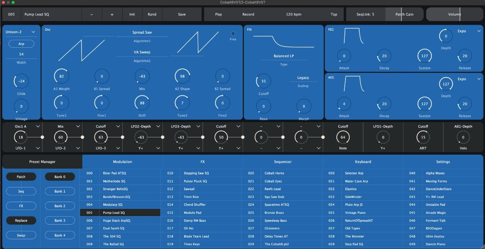Image resolution: width=485 pixels, height=249 pixels.
Task: Click the Drift knob
Action: (142, 103)
